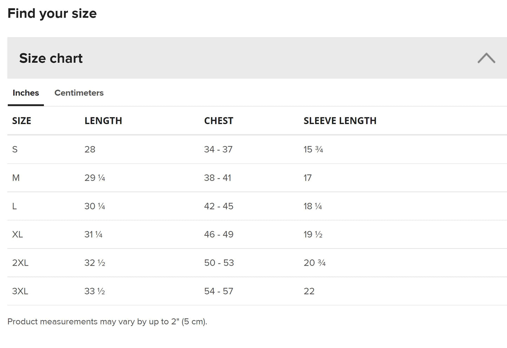Viewport: 507px width, 348px height.
Task: Select the 2XL size row label
Action: click(20, 263)
